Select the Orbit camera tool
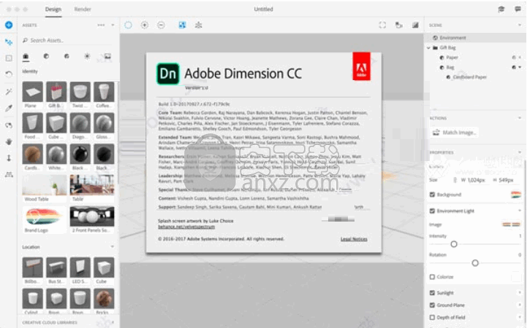 9,125
